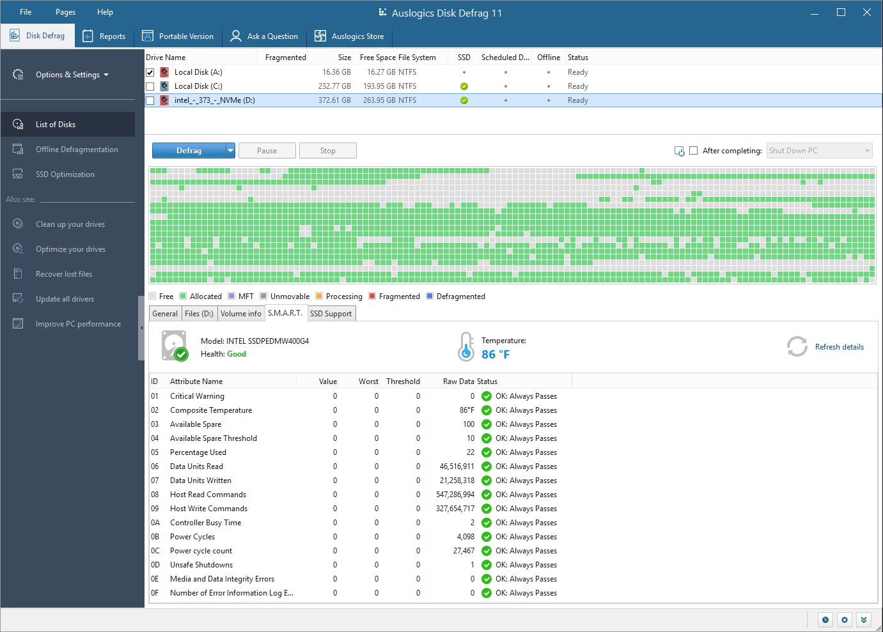
Task: Select Offline Defragmentation in sidebar
Action: coord(77,150)
